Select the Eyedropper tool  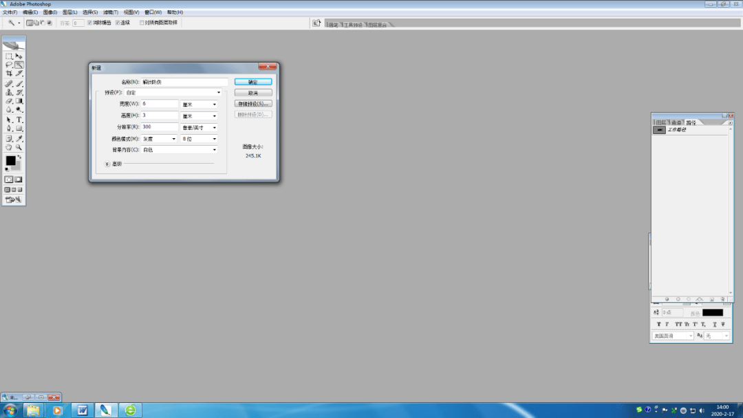click(x=19, y=139)
